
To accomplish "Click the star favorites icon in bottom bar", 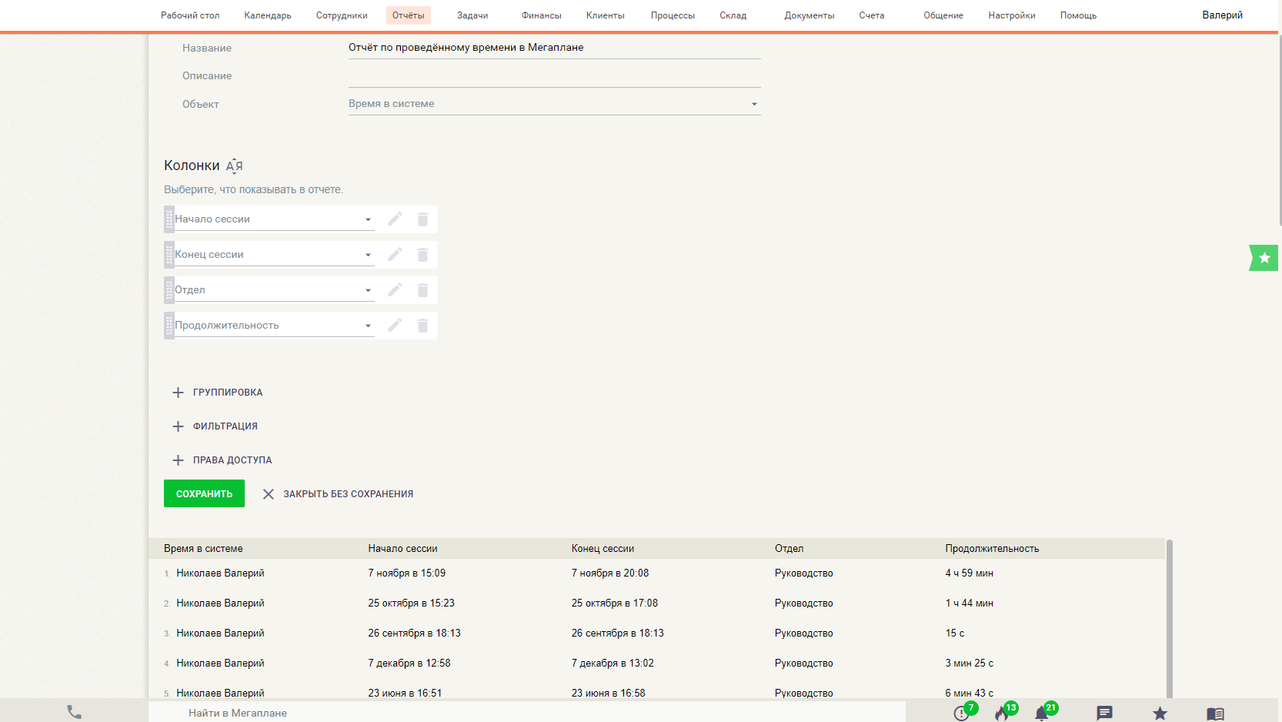I will (x=1160, y=714).
